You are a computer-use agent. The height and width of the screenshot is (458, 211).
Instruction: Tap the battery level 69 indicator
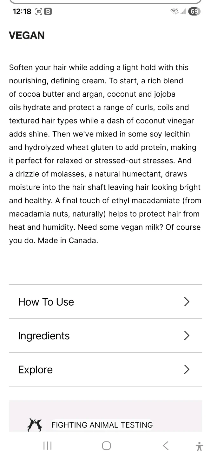click(x=194, y=11)
